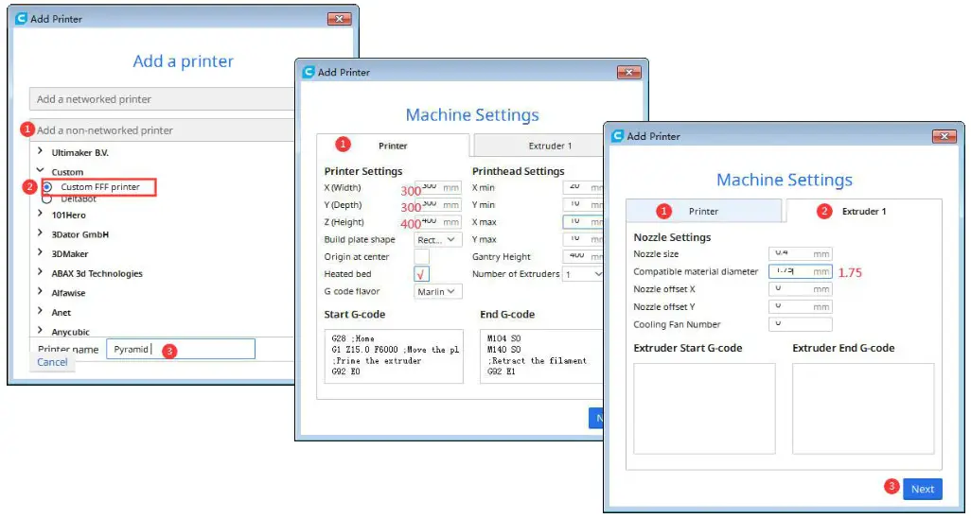This screenshot has width=971, height=518.
Task: Click the Nozzle offset X field
Action: (800, 289)
